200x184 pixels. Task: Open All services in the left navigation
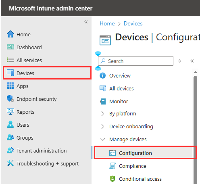tap(46, 60)
